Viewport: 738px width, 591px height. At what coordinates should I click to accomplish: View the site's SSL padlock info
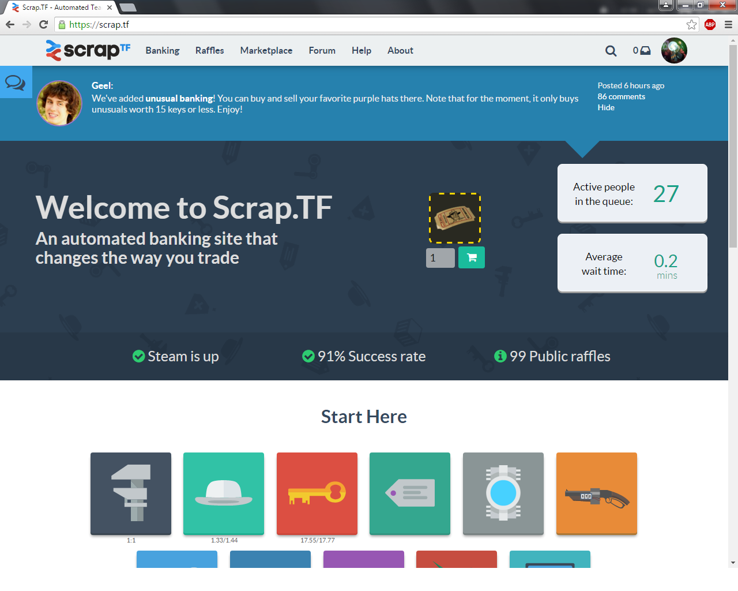tap(62, 24)
